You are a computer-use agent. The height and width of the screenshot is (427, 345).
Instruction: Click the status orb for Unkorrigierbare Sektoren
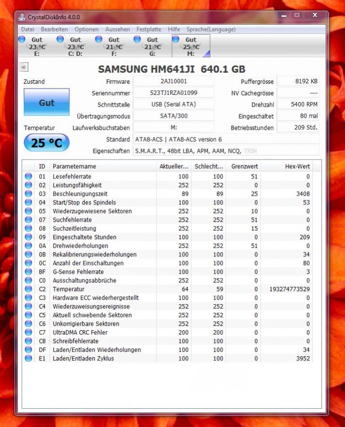point(28,324)
